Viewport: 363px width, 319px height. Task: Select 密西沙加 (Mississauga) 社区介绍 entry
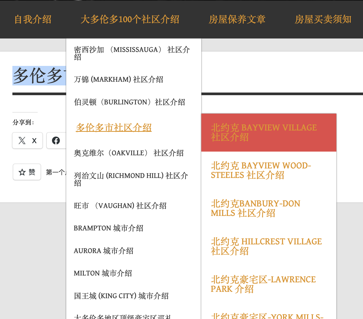(x=132, y=53)
